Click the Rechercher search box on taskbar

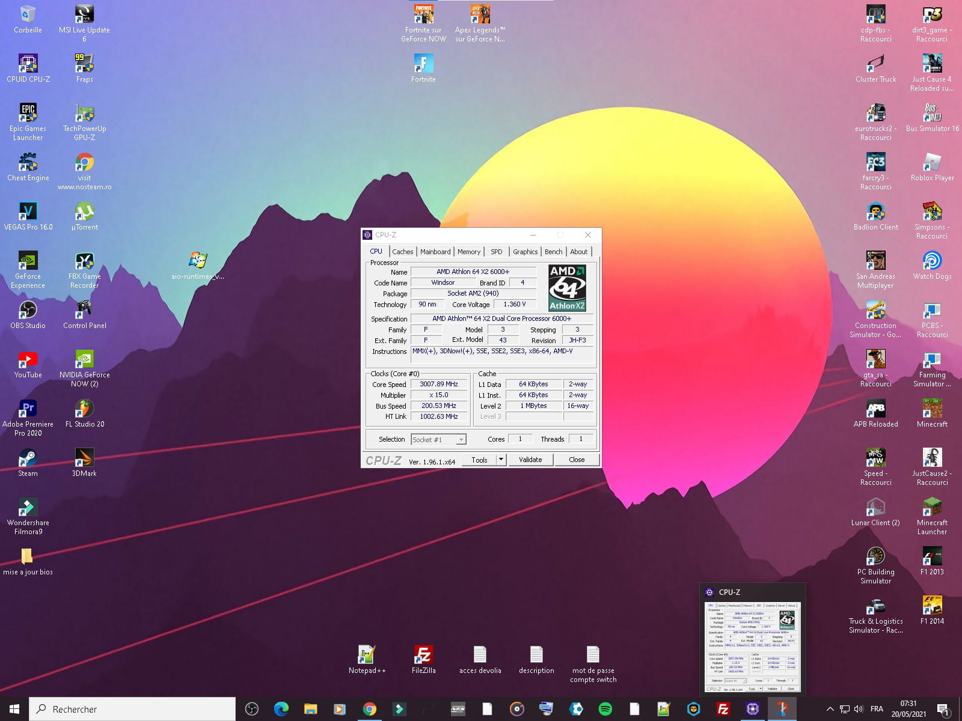[x=132, y=709]
